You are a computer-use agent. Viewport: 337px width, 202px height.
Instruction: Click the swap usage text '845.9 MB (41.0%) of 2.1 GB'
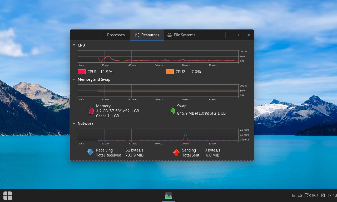[x=201, y=113]
